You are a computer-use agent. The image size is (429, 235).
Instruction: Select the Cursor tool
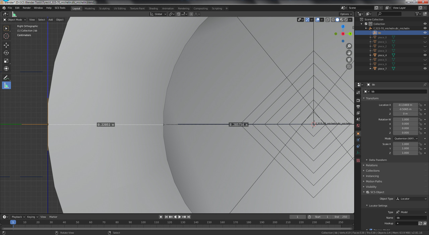pyautogui.click(x=6, y=36)
